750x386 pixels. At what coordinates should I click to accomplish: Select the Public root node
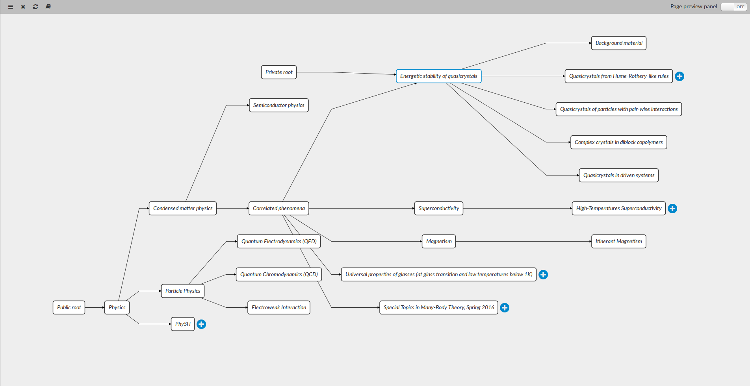click(x=69, y=308)
